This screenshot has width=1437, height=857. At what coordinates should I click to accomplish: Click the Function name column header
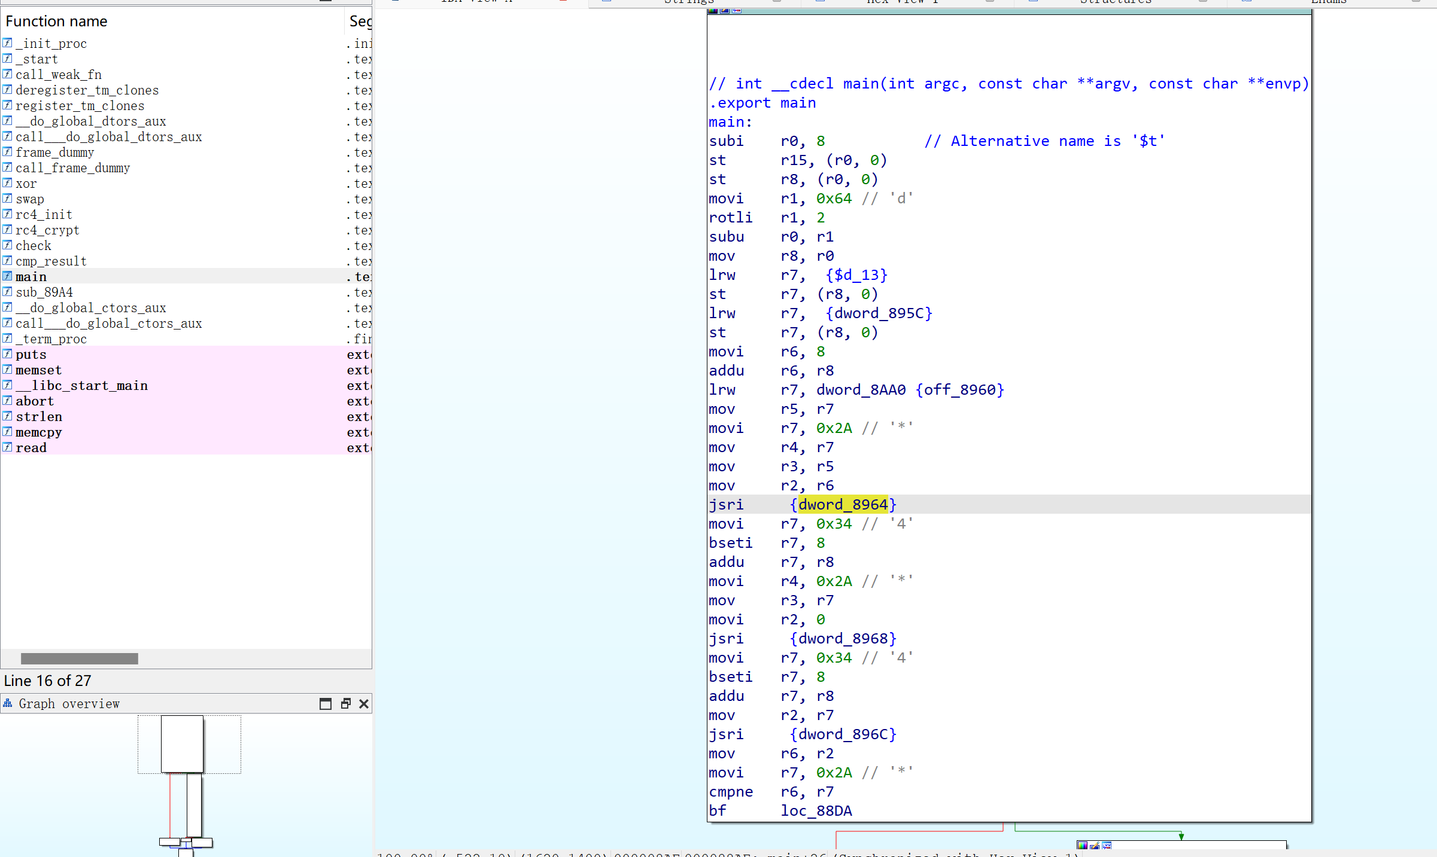[56, 22]
